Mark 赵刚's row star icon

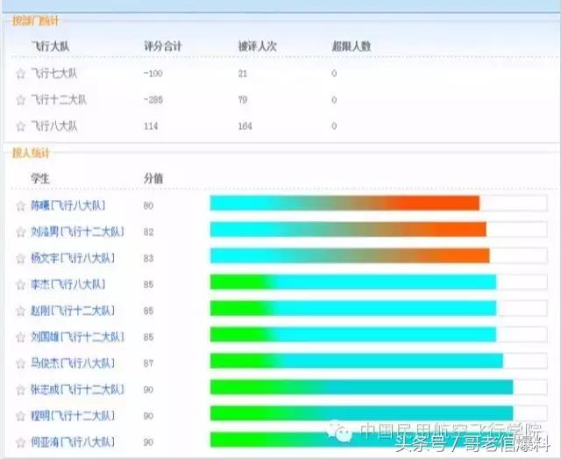(x=20, y=311)
